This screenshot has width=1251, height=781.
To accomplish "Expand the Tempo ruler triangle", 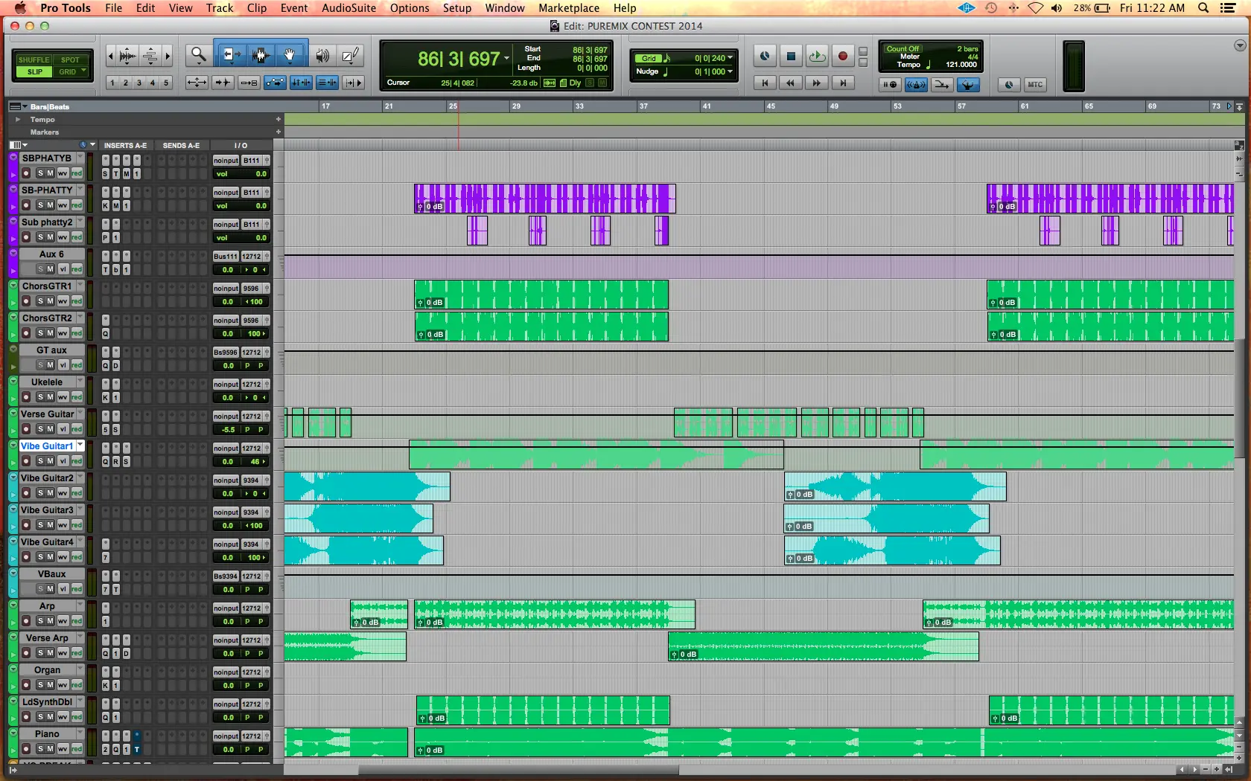I will click(18, 119).
